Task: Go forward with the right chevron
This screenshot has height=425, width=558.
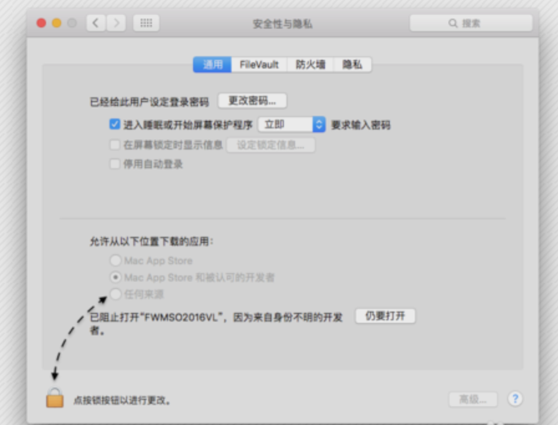Action: 116,23
